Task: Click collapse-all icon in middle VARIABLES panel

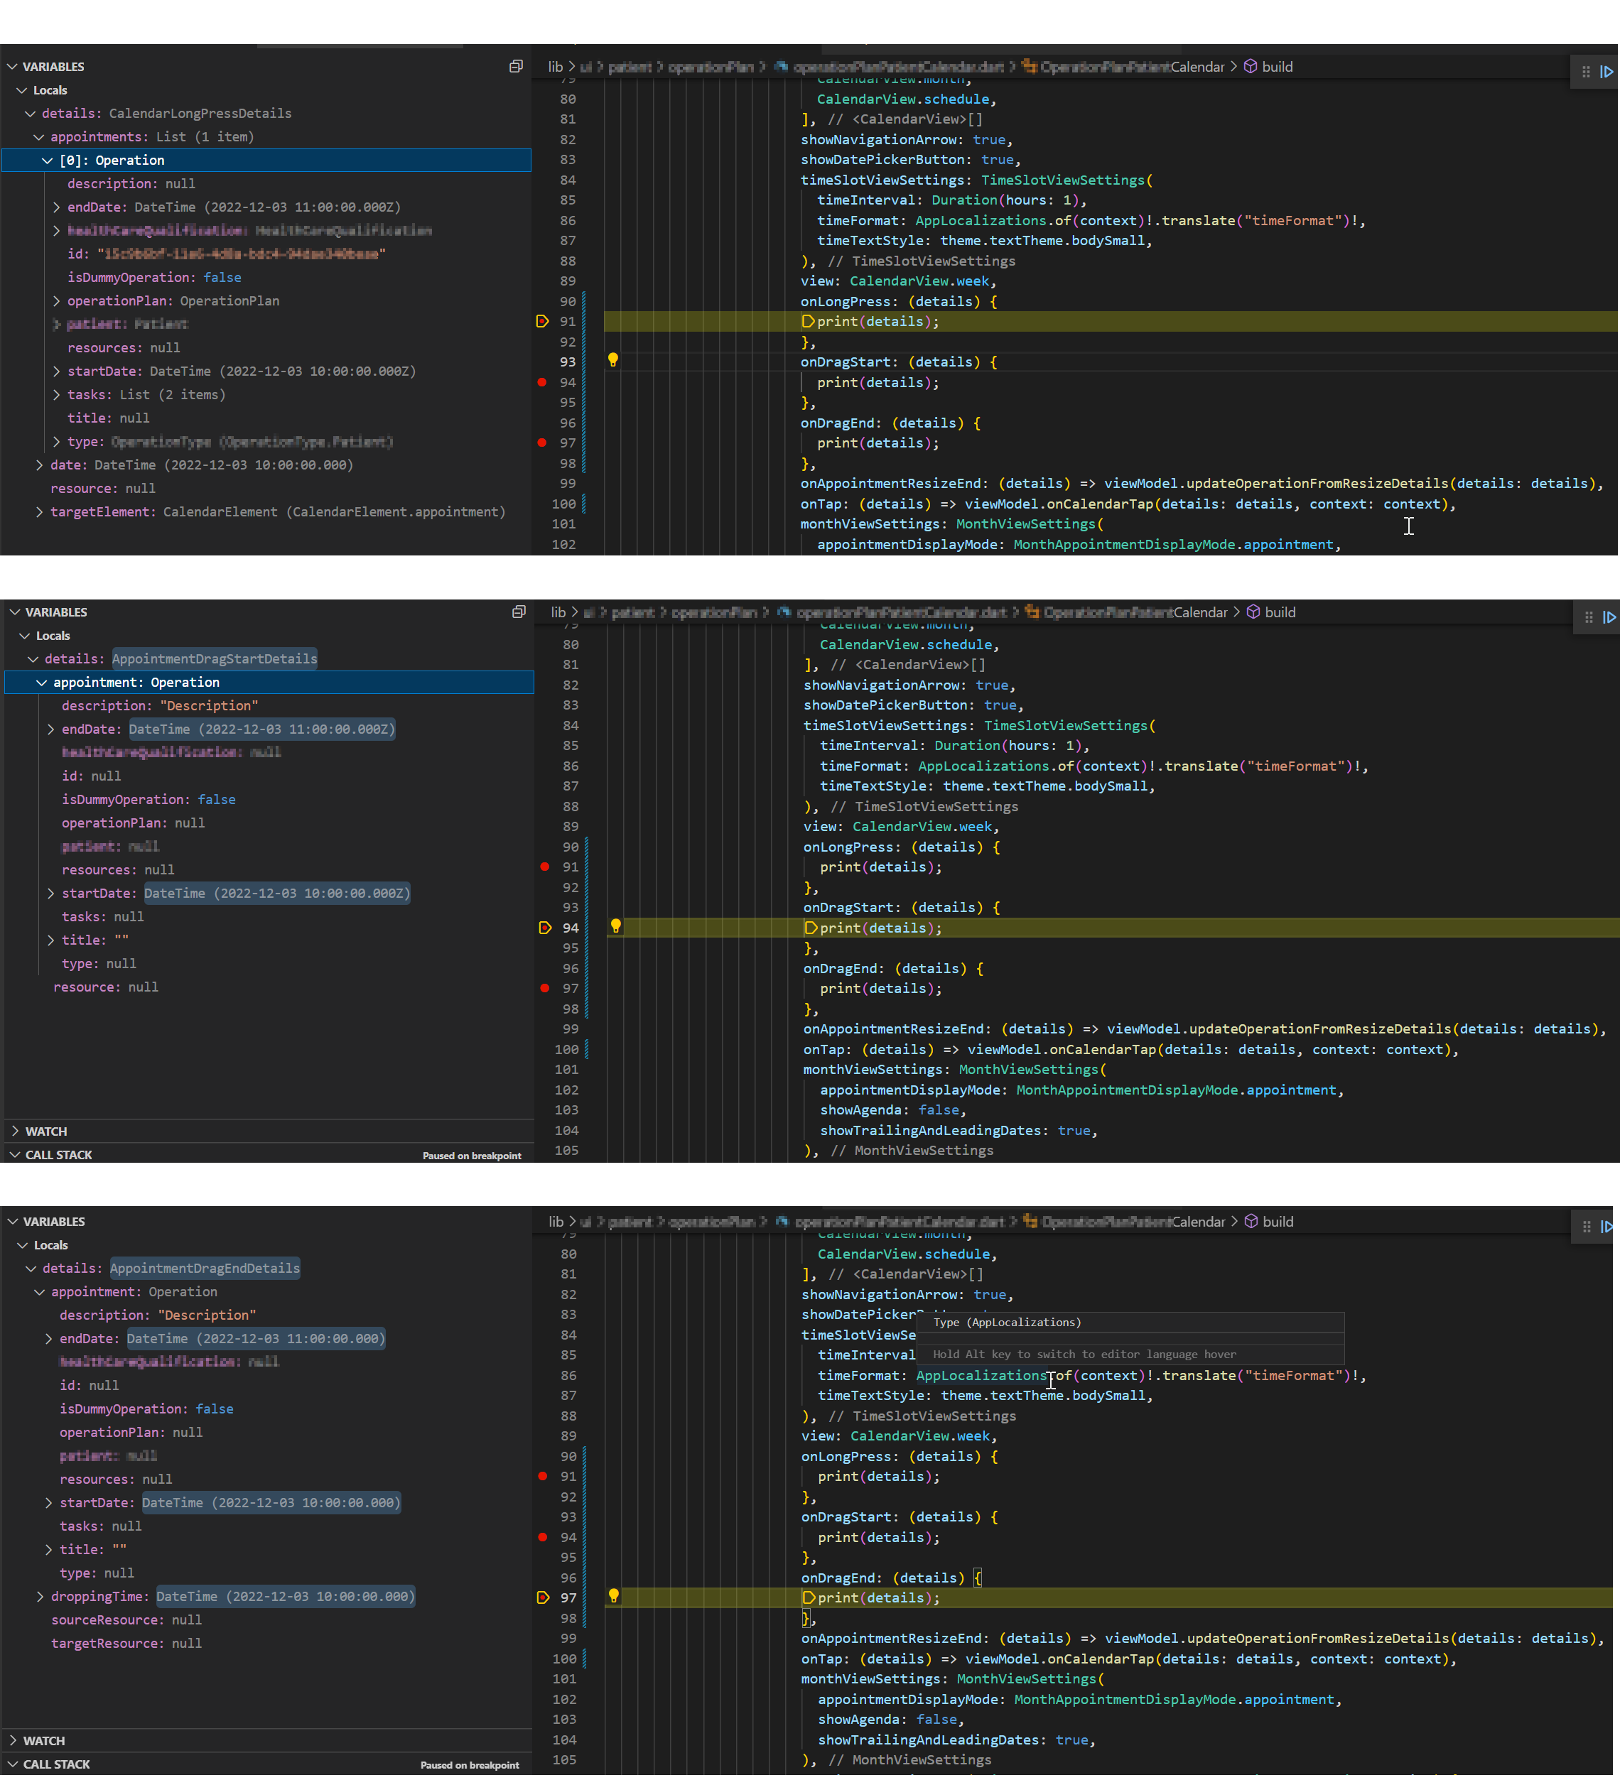Action: pyautogui.click(x=519, y=612)
